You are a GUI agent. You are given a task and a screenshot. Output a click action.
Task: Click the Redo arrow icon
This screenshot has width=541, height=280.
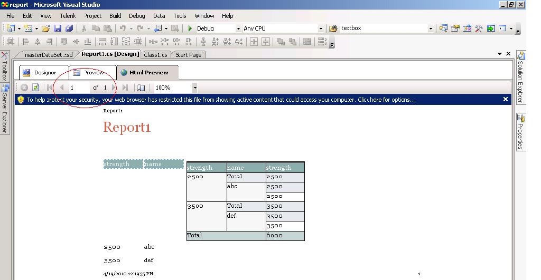coord(139,28)
